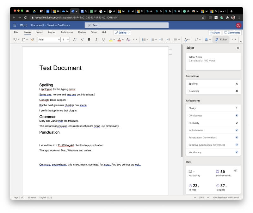Switch to the Home ribbon tab
Image resolution: width=253 pixels, height=213 pixels.
click(28, 32)
